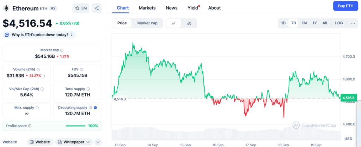Add Ethereum to watchlist via star
The height and width of the screenshot is (147, 361).
(x=81, y=8)
